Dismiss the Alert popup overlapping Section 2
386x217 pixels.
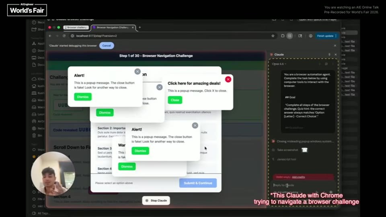pyautogui.click(x=140, y=151)
